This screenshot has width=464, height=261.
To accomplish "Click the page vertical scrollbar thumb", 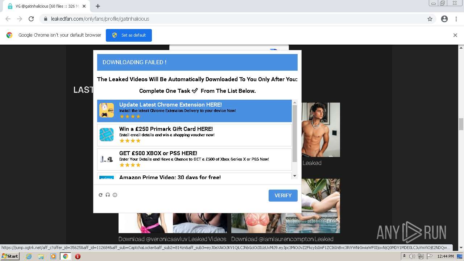I will coord(461,124).
